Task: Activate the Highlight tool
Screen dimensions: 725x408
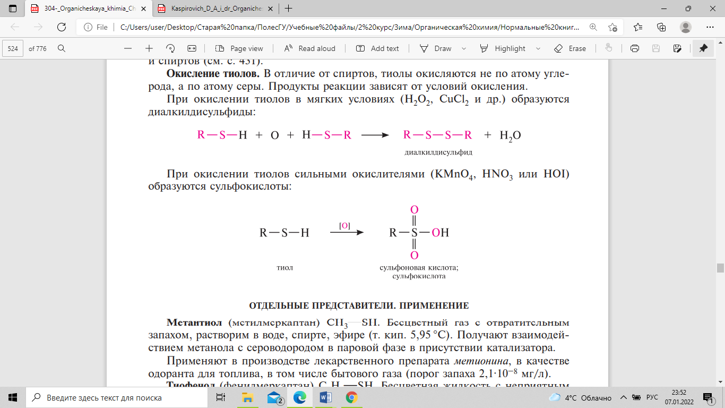Action: (x=503, y=48)
